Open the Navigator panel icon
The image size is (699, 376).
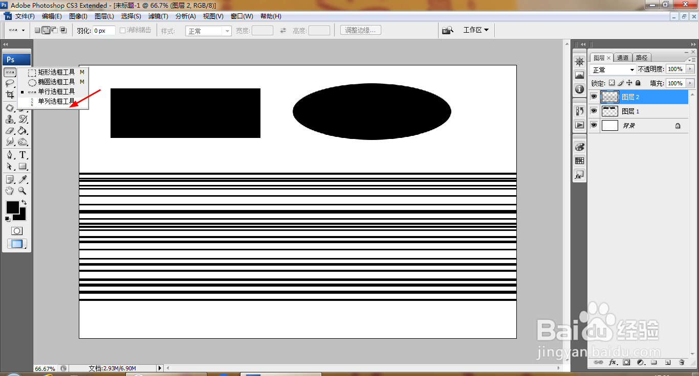(580, 61)
